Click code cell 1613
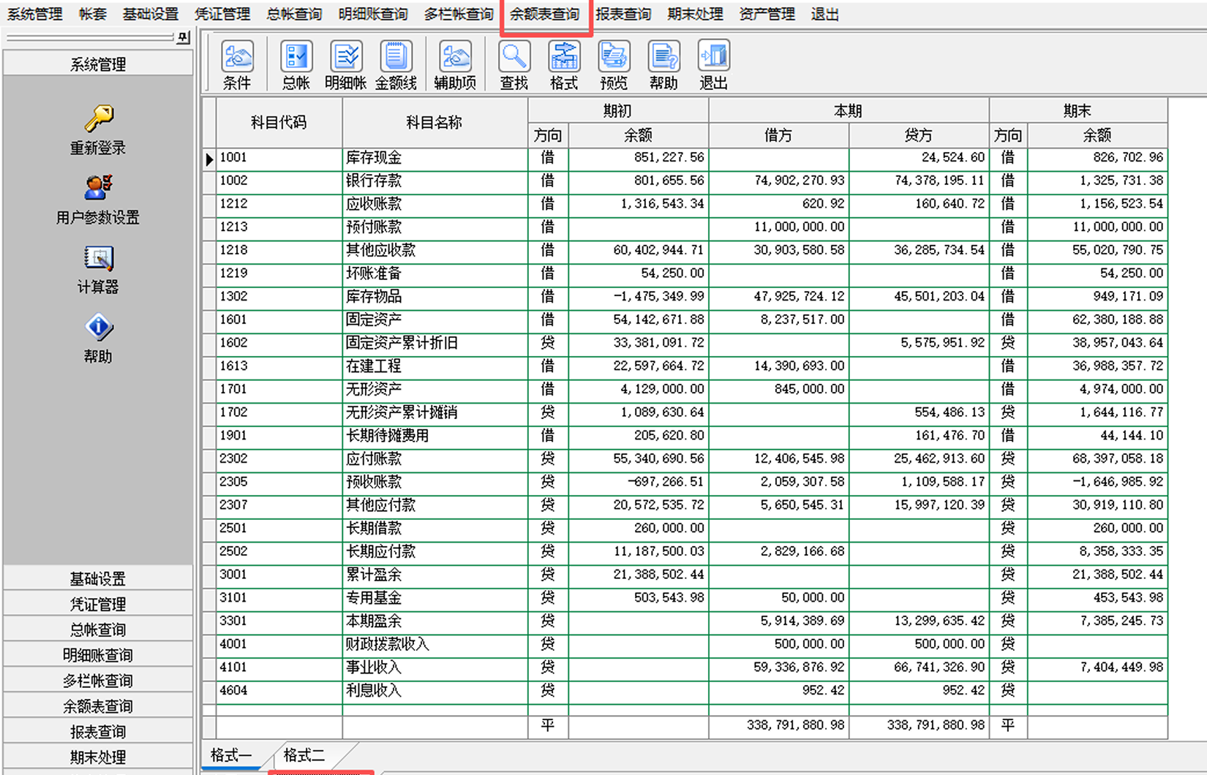This screenshot has height=775, width=1207. (x=279, y=366)
